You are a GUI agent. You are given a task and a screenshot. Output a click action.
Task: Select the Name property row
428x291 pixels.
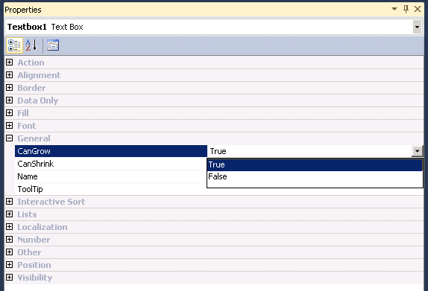[x=111, y=176]
